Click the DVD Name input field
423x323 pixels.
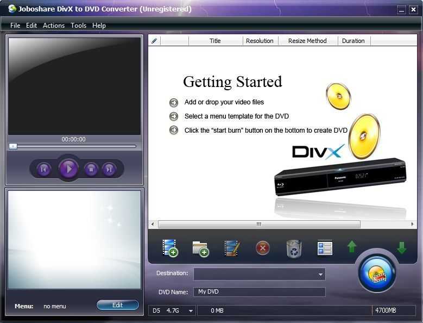click(260, 292)
